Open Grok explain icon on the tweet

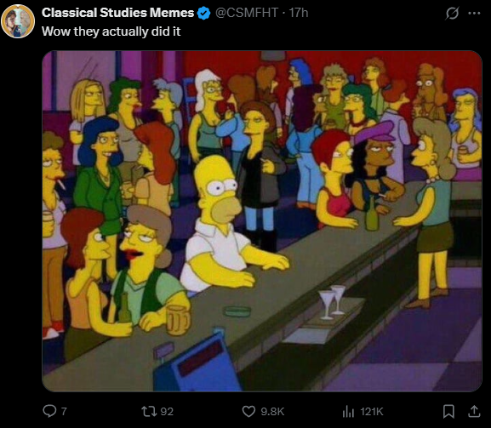pyautogui.click(x=452, y=13)
